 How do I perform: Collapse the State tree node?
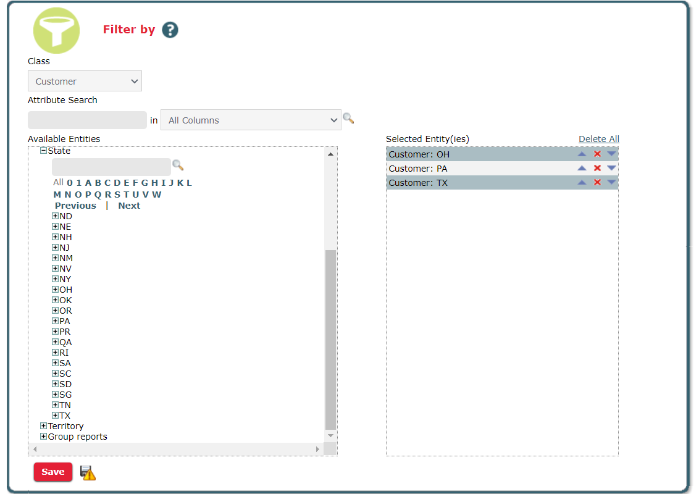click(44, 151)
